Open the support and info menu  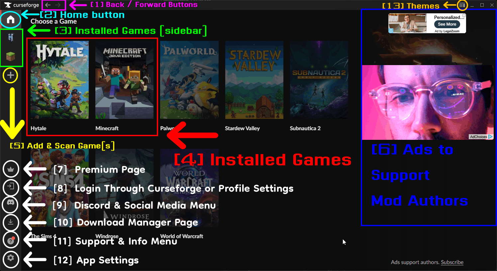(x=11, y=240)
